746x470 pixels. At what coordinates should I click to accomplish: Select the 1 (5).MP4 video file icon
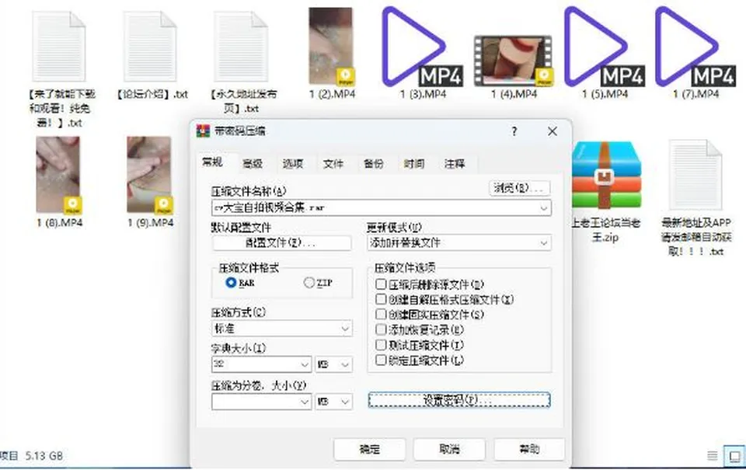(605, 46)
